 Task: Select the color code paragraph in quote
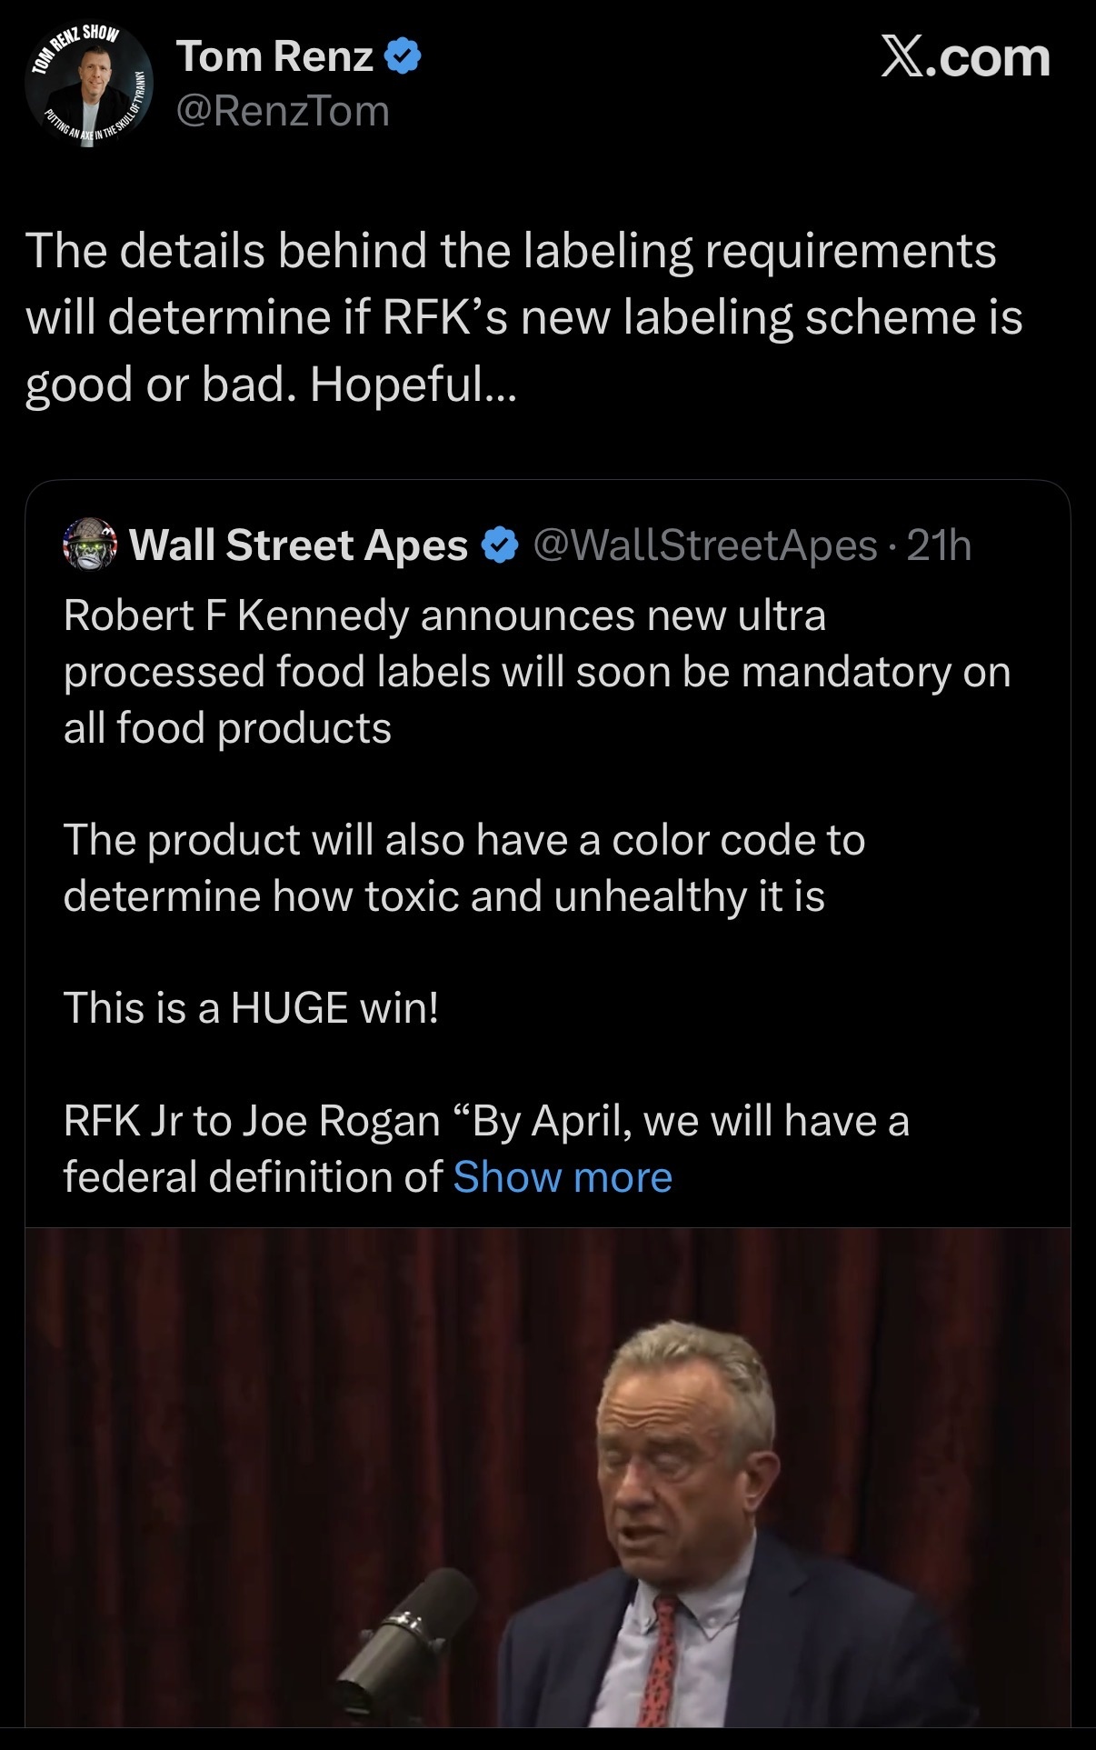click(x=463, y=868)
